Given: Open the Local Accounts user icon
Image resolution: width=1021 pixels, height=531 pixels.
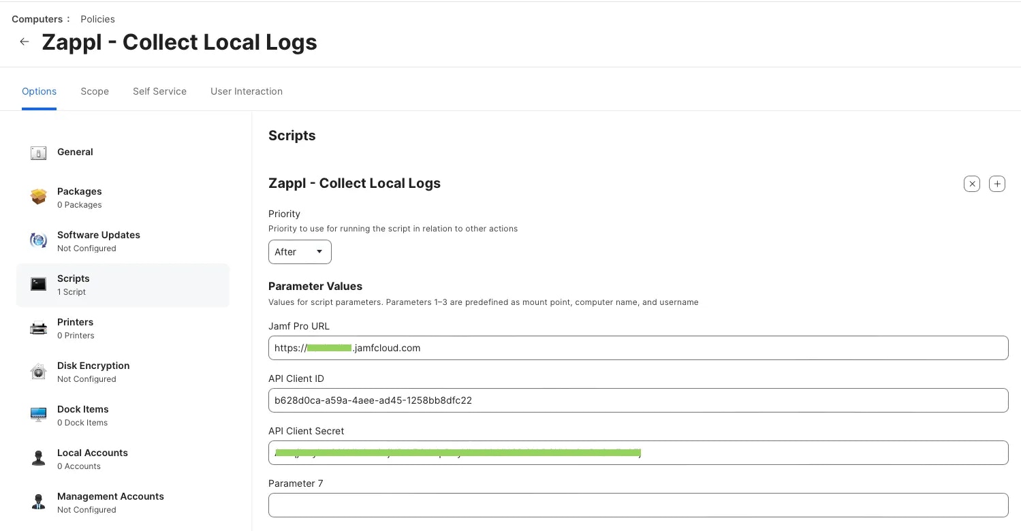Looking at the screenshot, I should (38, 458).
